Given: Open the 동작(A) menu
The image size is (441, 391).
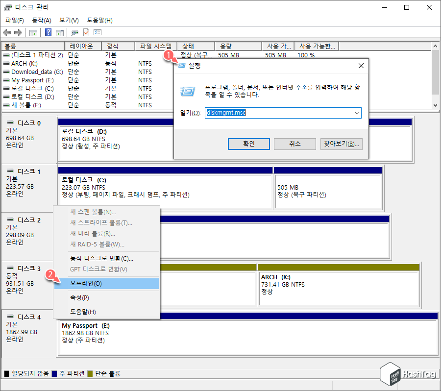Looking at the screenshot, I should click(x=42, y=20).
